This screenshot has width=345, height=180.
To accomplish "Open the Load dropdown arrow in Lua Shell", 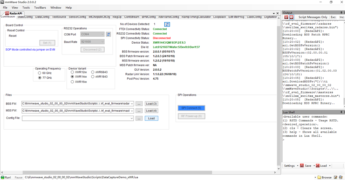I will click(330, 166).
